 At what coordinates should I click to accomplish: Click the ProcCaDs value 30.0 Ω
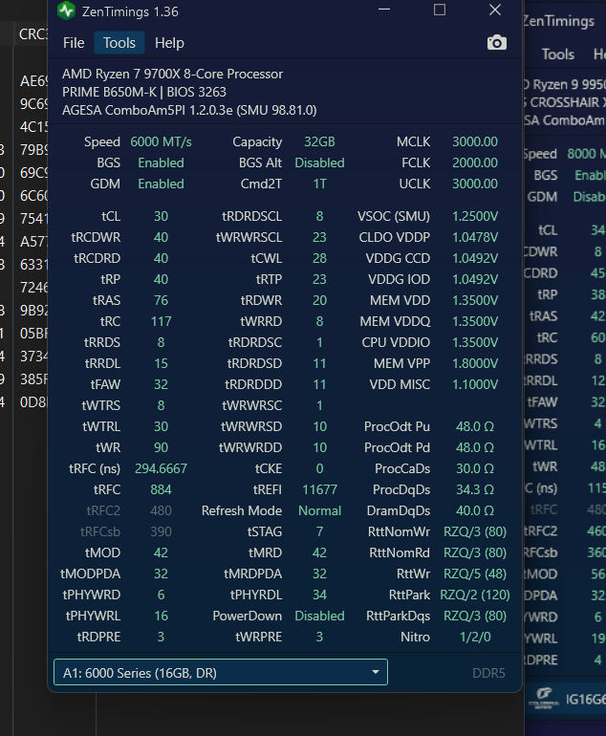coord(475,468)
